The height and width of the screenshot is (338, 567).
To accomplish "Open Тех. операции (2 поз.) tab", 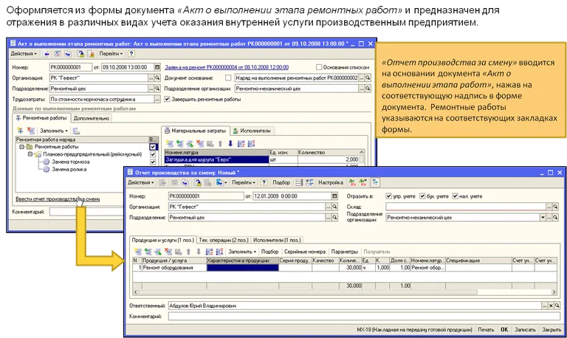I will (224, 240).
